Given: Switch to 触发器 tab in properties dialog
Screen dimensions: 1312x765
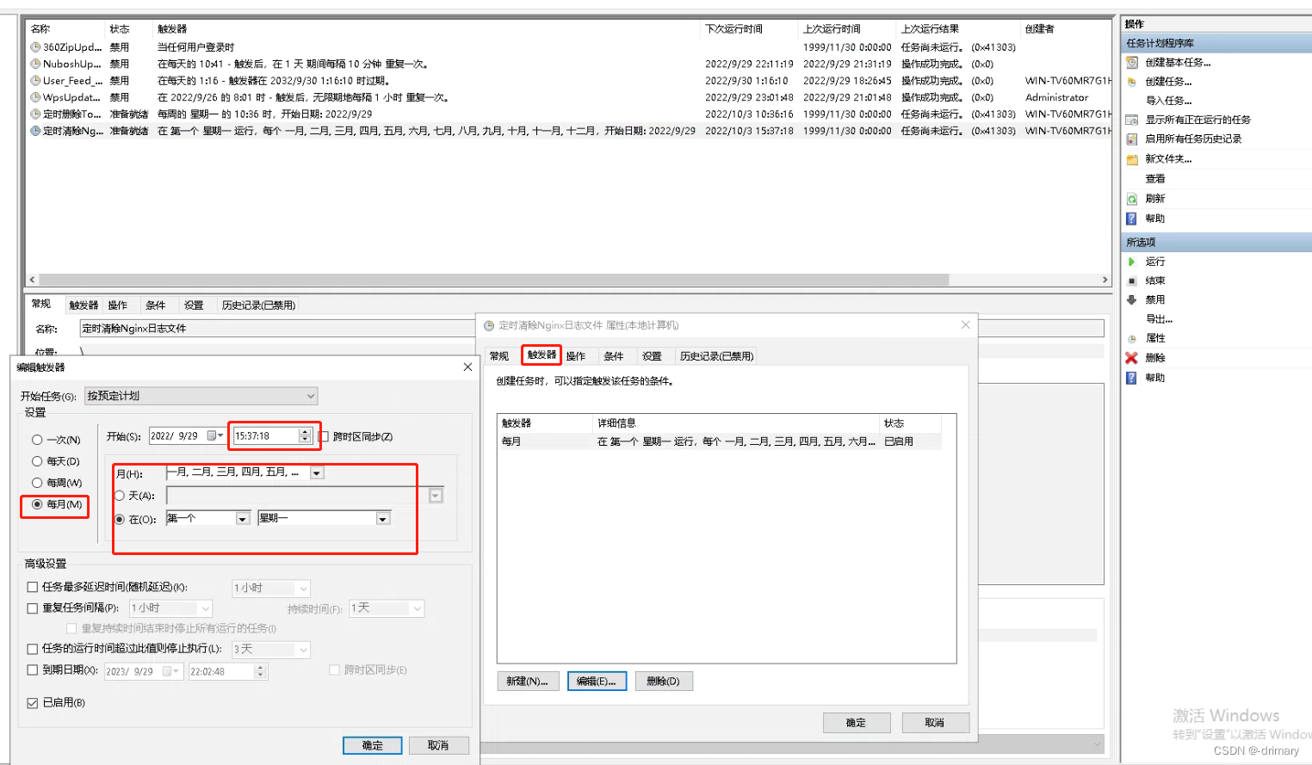Looking at the screenshot, I should coord(542,355).
